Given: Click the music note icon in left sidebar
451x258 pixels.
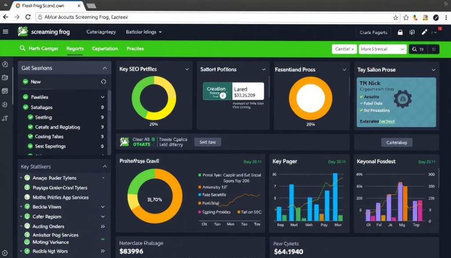Looking at the screenshot, I should (5, 118).
